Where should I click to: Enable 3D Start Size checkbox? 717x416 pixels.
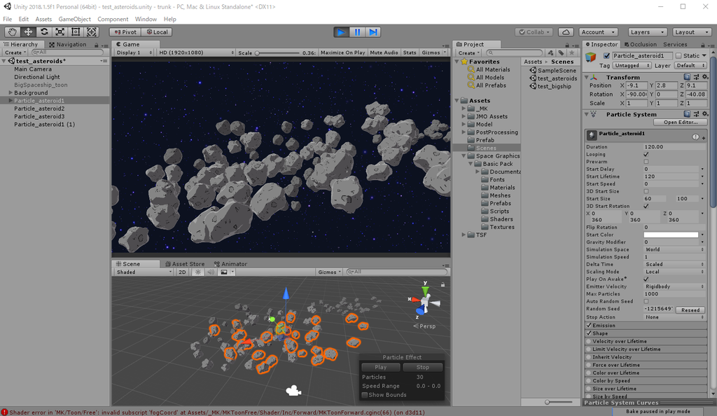(x=646, y=192)
